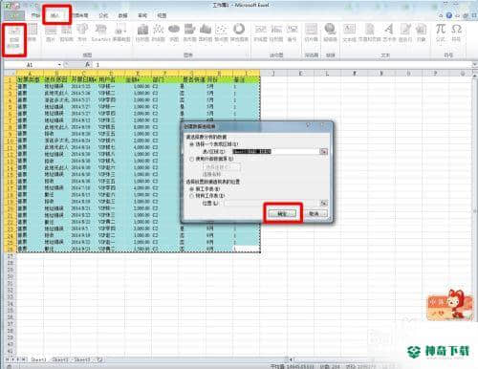Select the SmartArt icon

click(x=100, y=33)
